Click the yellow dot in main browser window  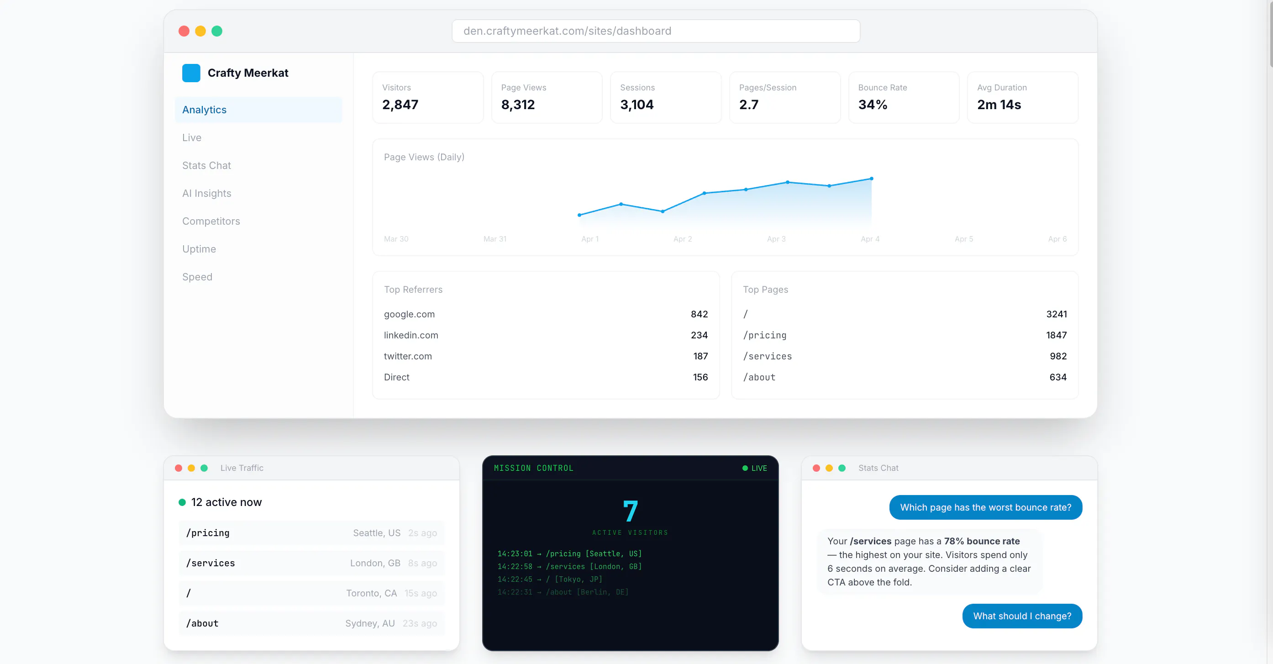[200, 31]
